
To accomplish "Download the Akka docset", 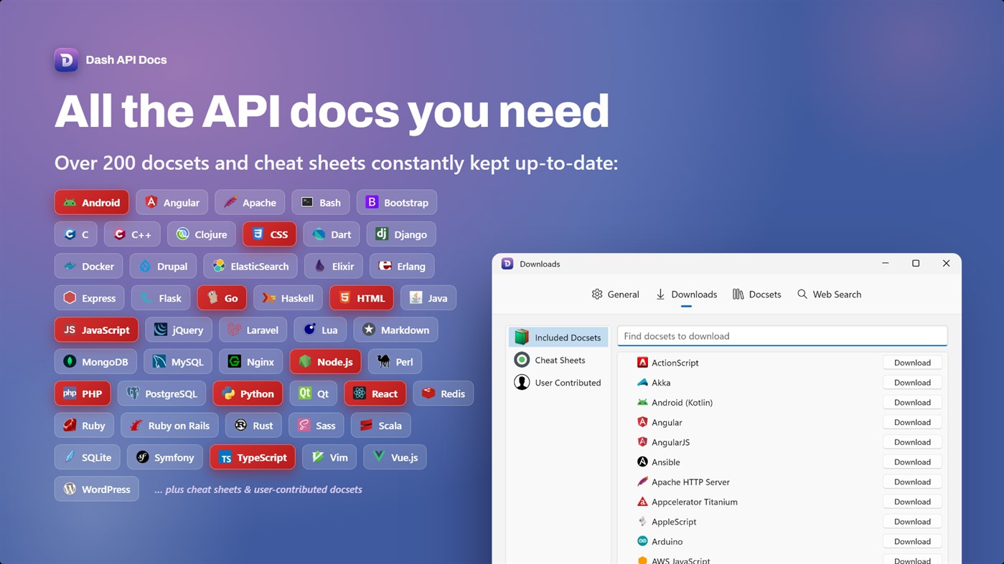I will click(x=912, y=383).
